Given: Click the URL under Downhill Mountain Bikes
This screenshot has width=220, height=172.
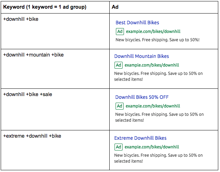Looking at the screenshot, I should pyautogui.click(x=152, y=65).
